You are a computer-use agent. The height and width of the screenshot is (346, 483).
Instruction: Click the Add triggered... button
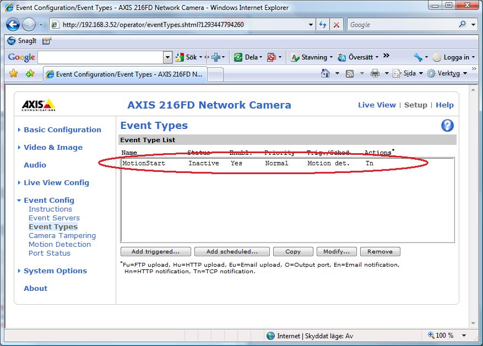pyautogui.click(x=155, y=251)
